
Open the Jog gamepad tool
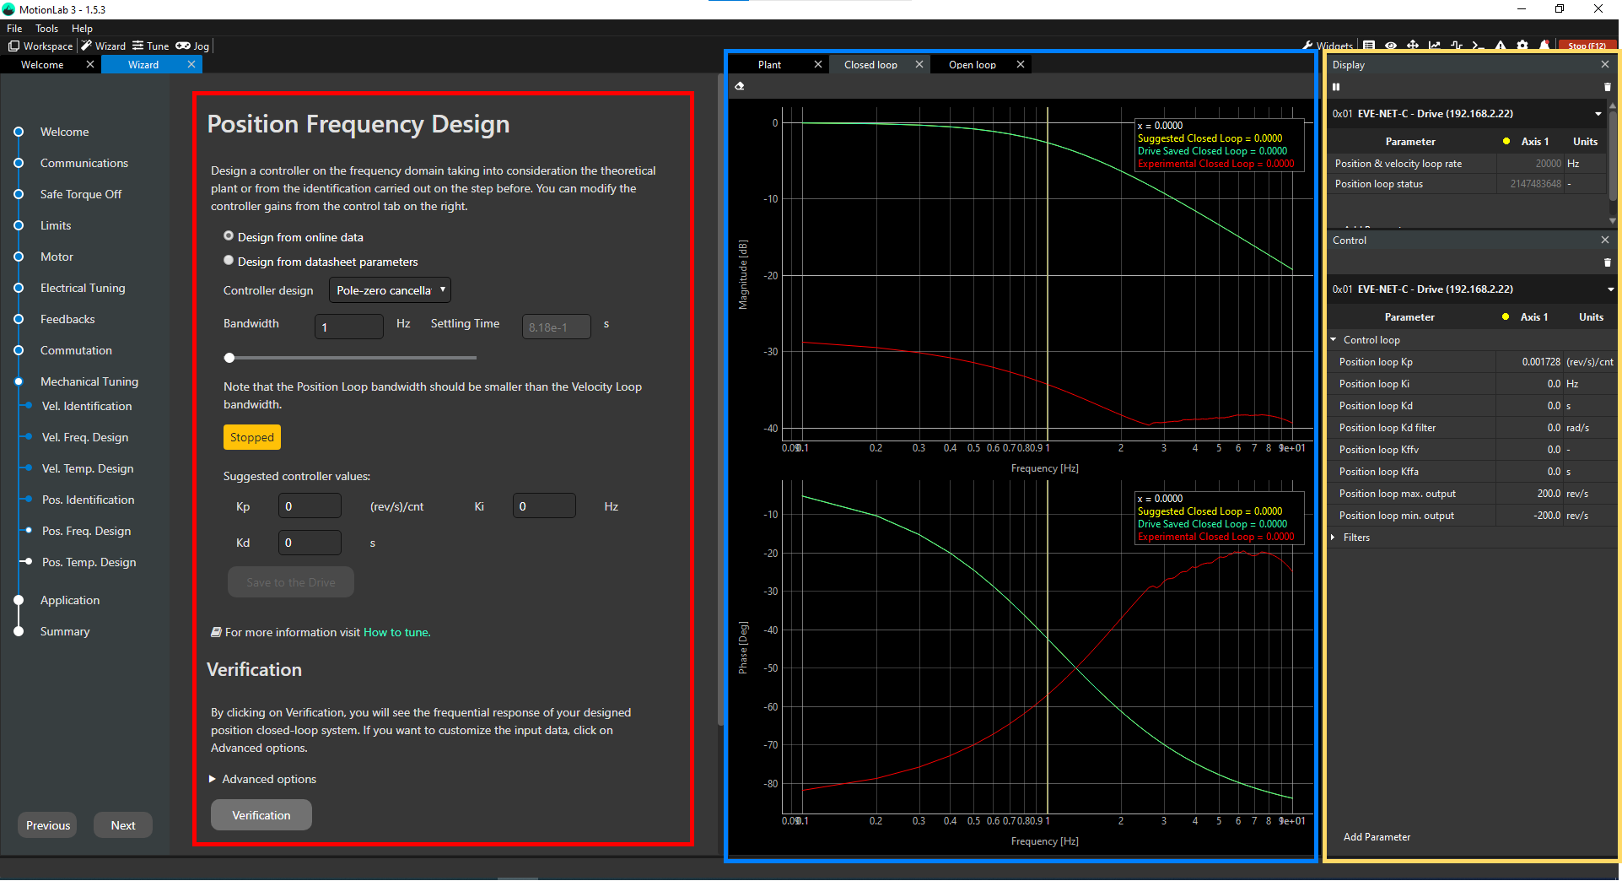[192, 46]
